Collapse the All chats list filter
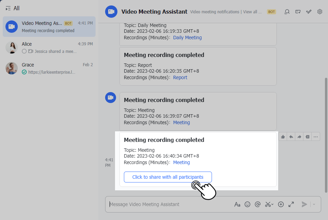The image size is (328, 220). (8, 8)
